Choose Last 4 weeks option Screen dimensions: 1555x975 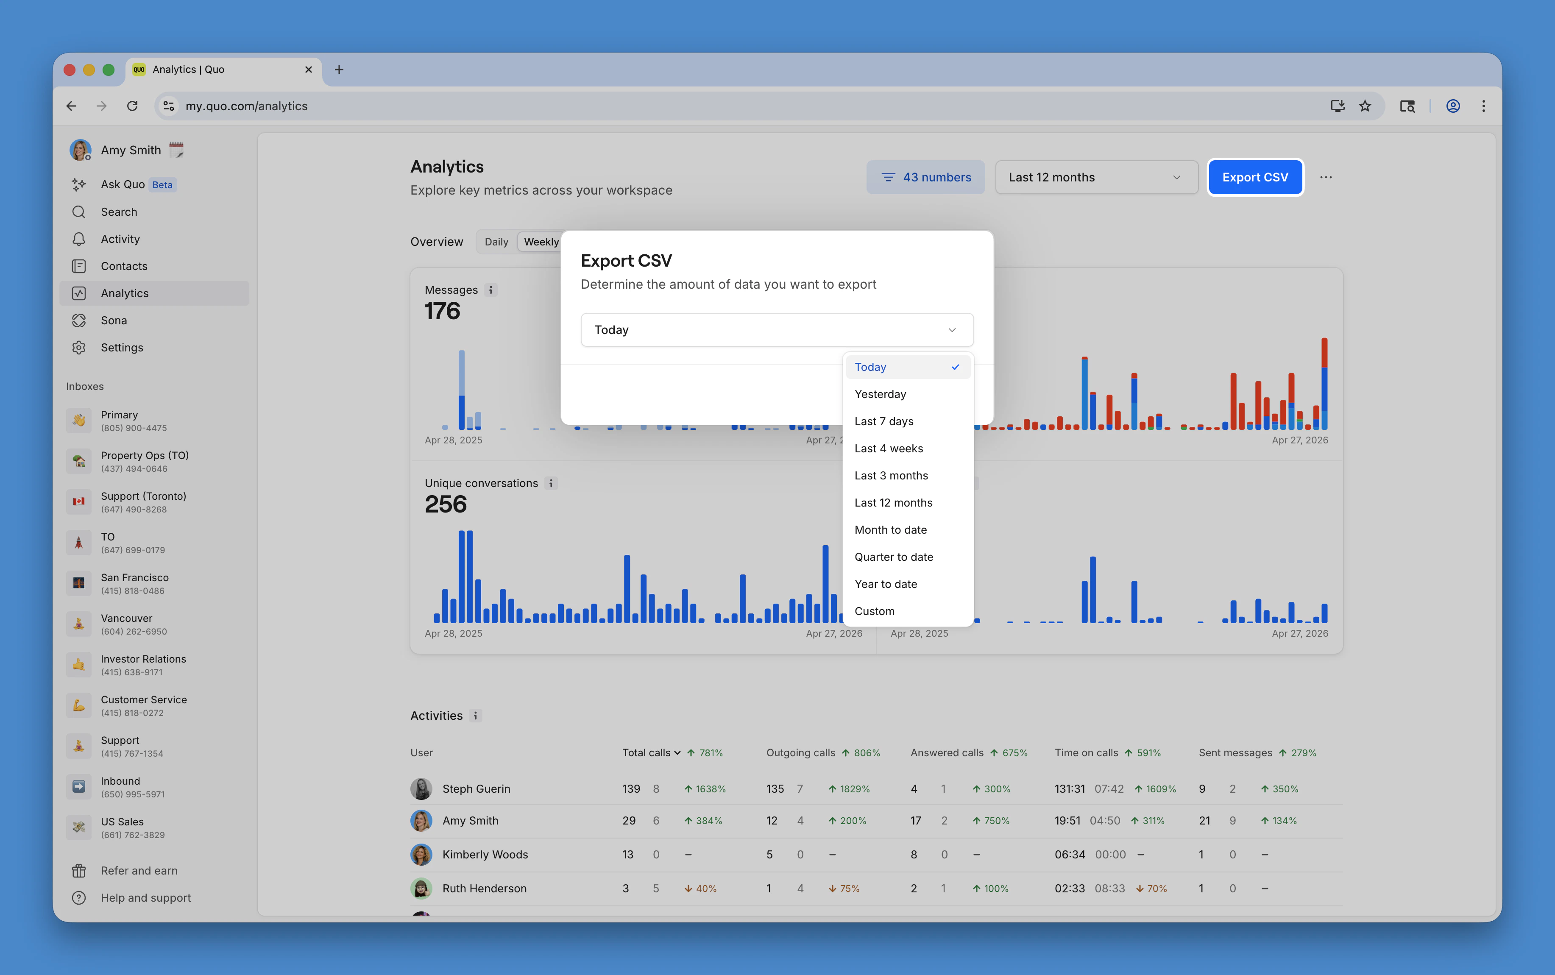pyautogui.click(x=908, y=448)
